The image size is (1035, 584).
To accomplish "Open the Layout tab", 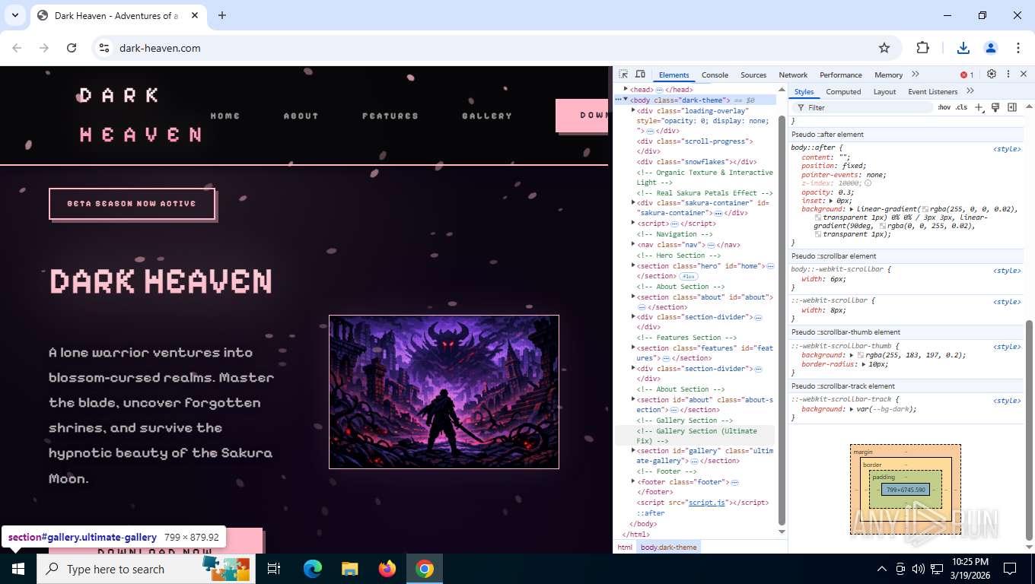I will [x=884, y=91].
